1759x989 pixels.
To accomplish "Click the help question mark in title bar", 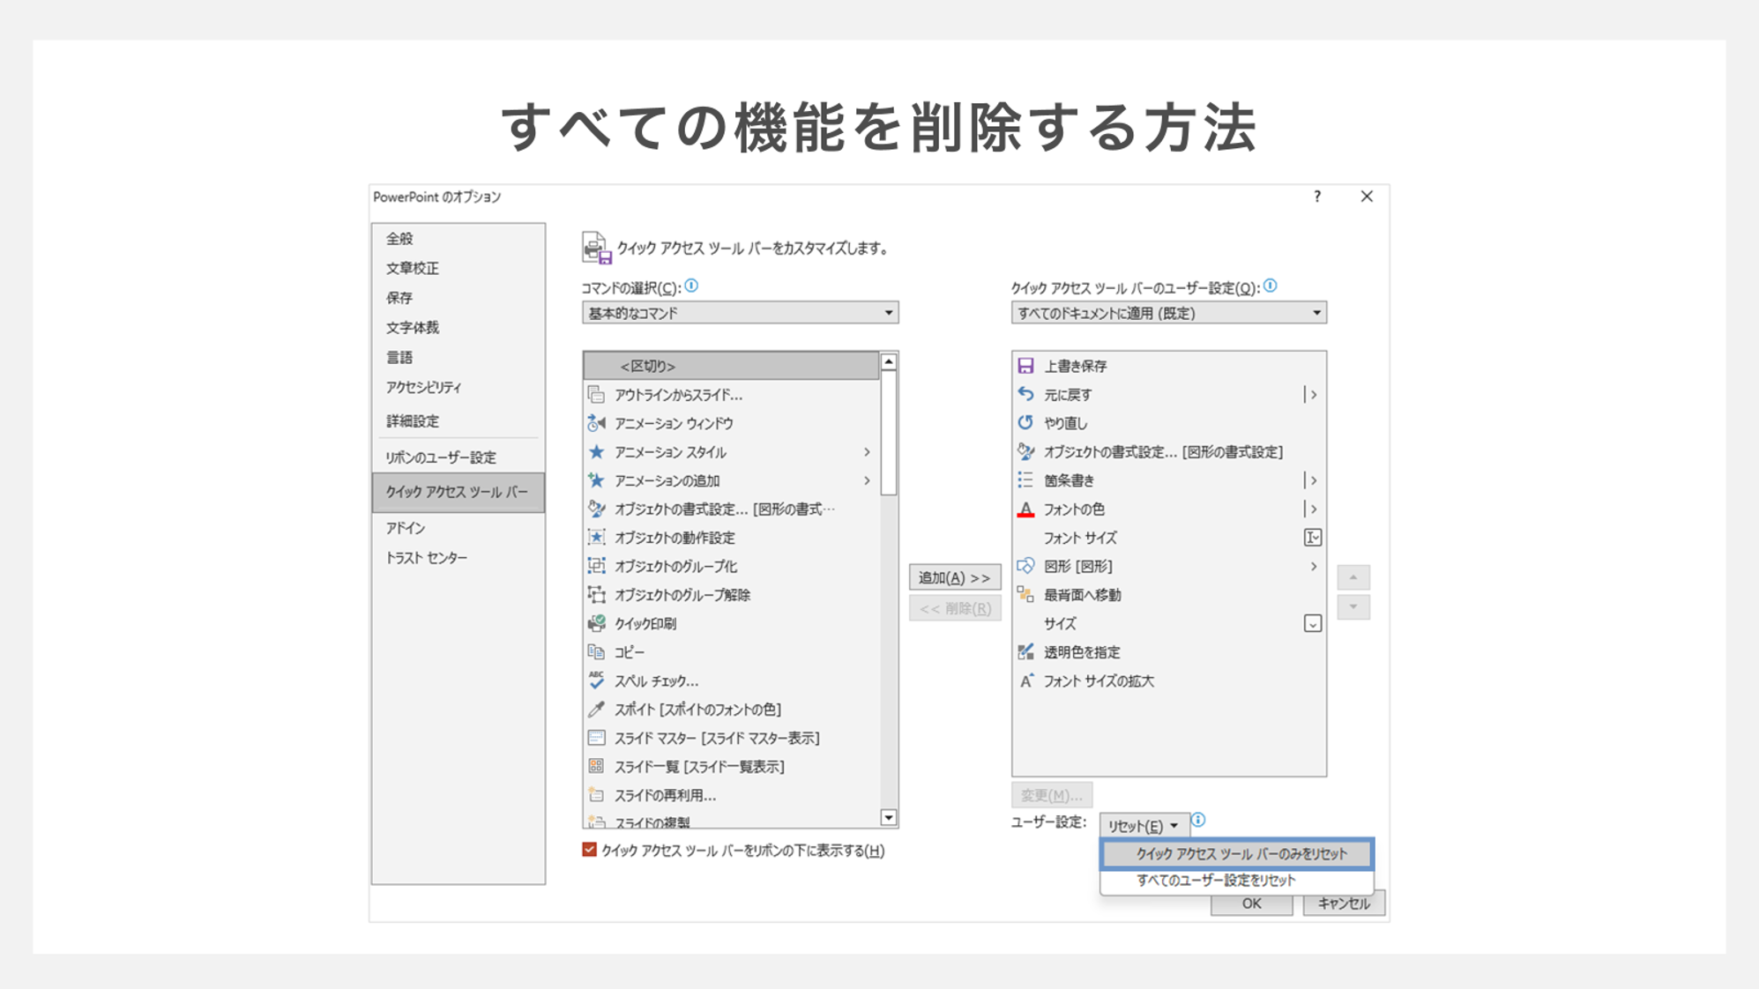I will pyautogui.click(x=1317, y=197).
